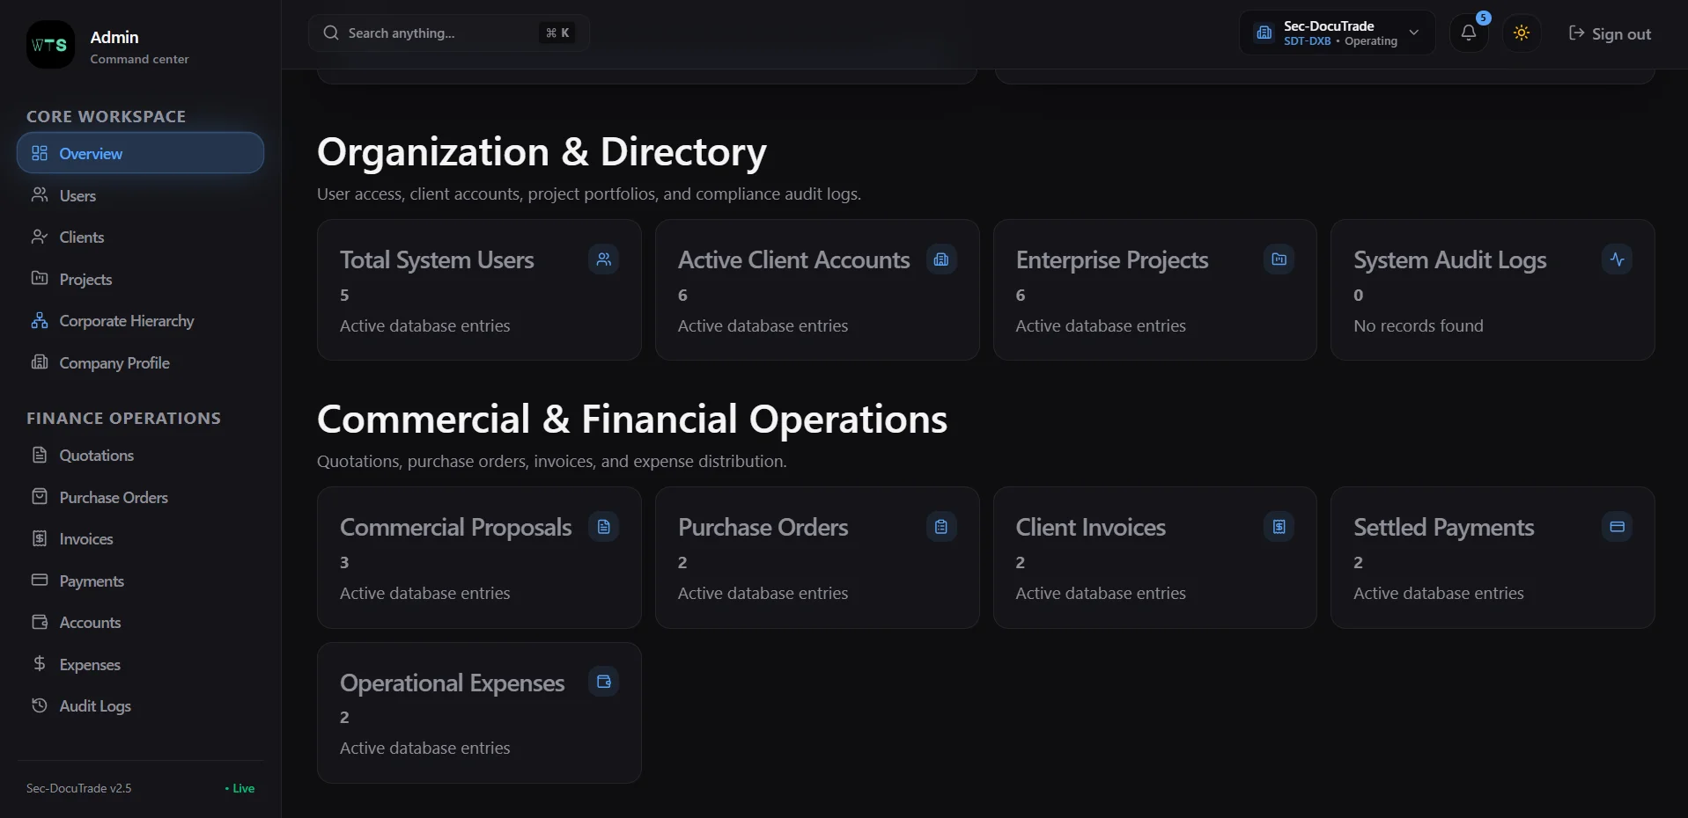Screen dimensions: 1688x818
Task: Open Invoices in the sidebar
Action: pyautogui.click(x=140, y=539)
